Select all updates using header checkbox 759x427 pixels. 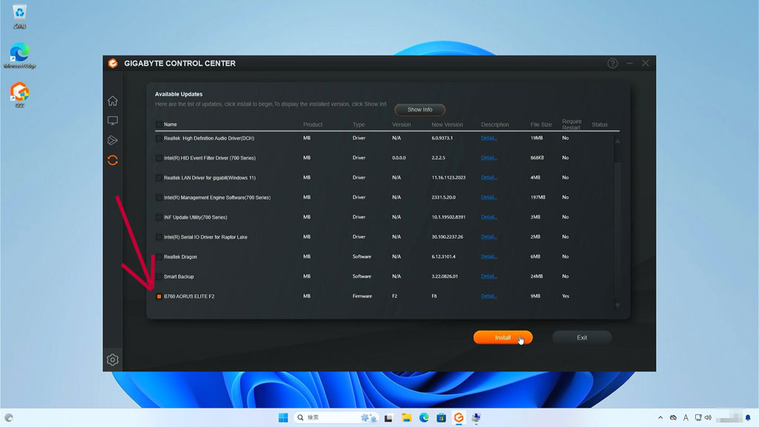point(159,125)
